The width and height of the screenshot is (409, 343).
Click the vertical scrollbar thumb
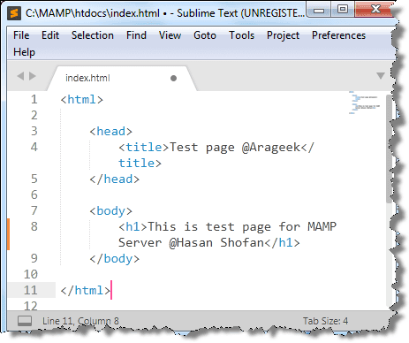point(389,149)
